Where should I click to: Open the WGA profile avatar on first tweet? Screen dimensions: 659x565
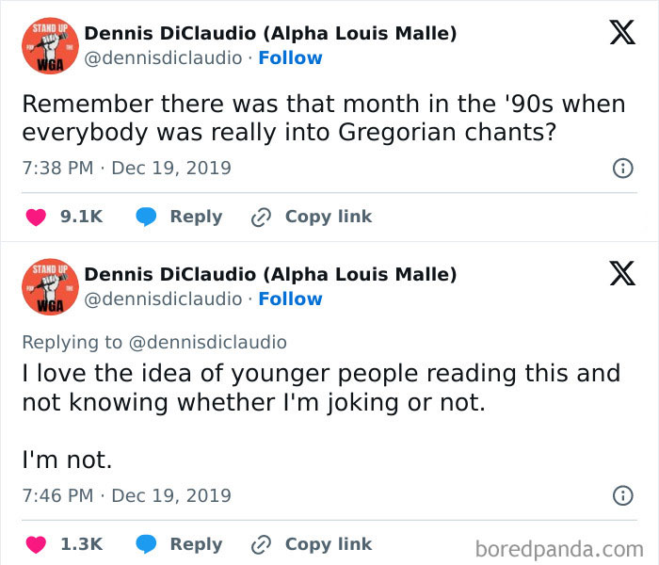pyautogui.click(x=49, y=45)
